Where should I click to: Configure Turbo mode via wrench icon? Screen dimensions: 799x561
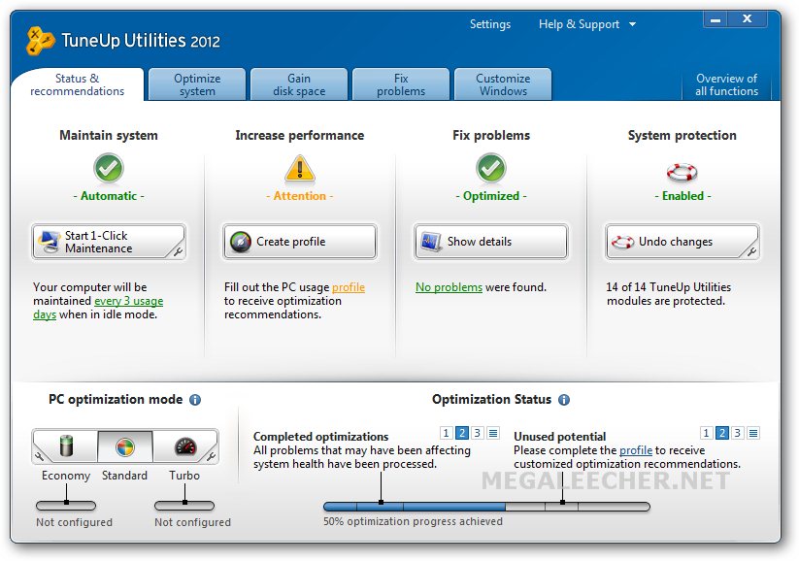point(212,456)
